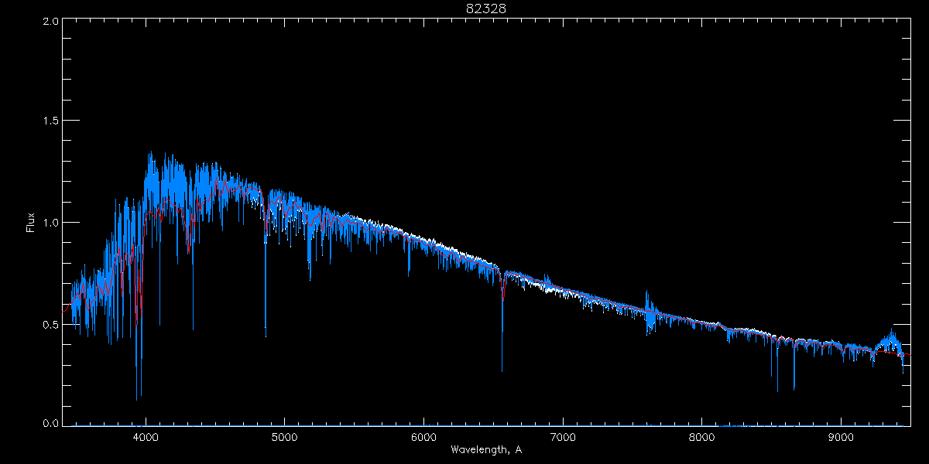
Task: Click the 0.5 flux tick label
Action: point(50,324)
